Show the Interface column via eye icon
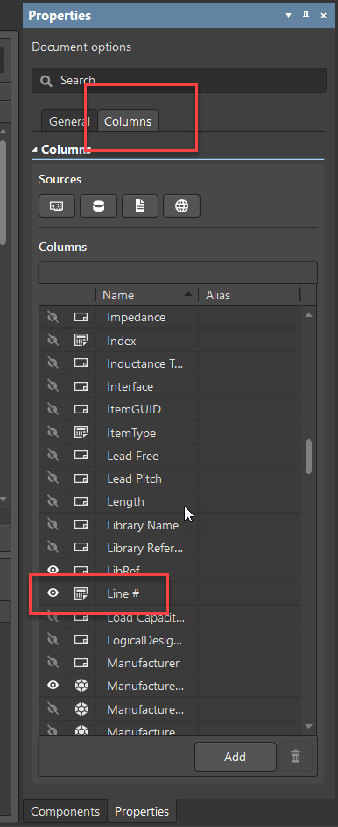 click(x=53, y=386)
